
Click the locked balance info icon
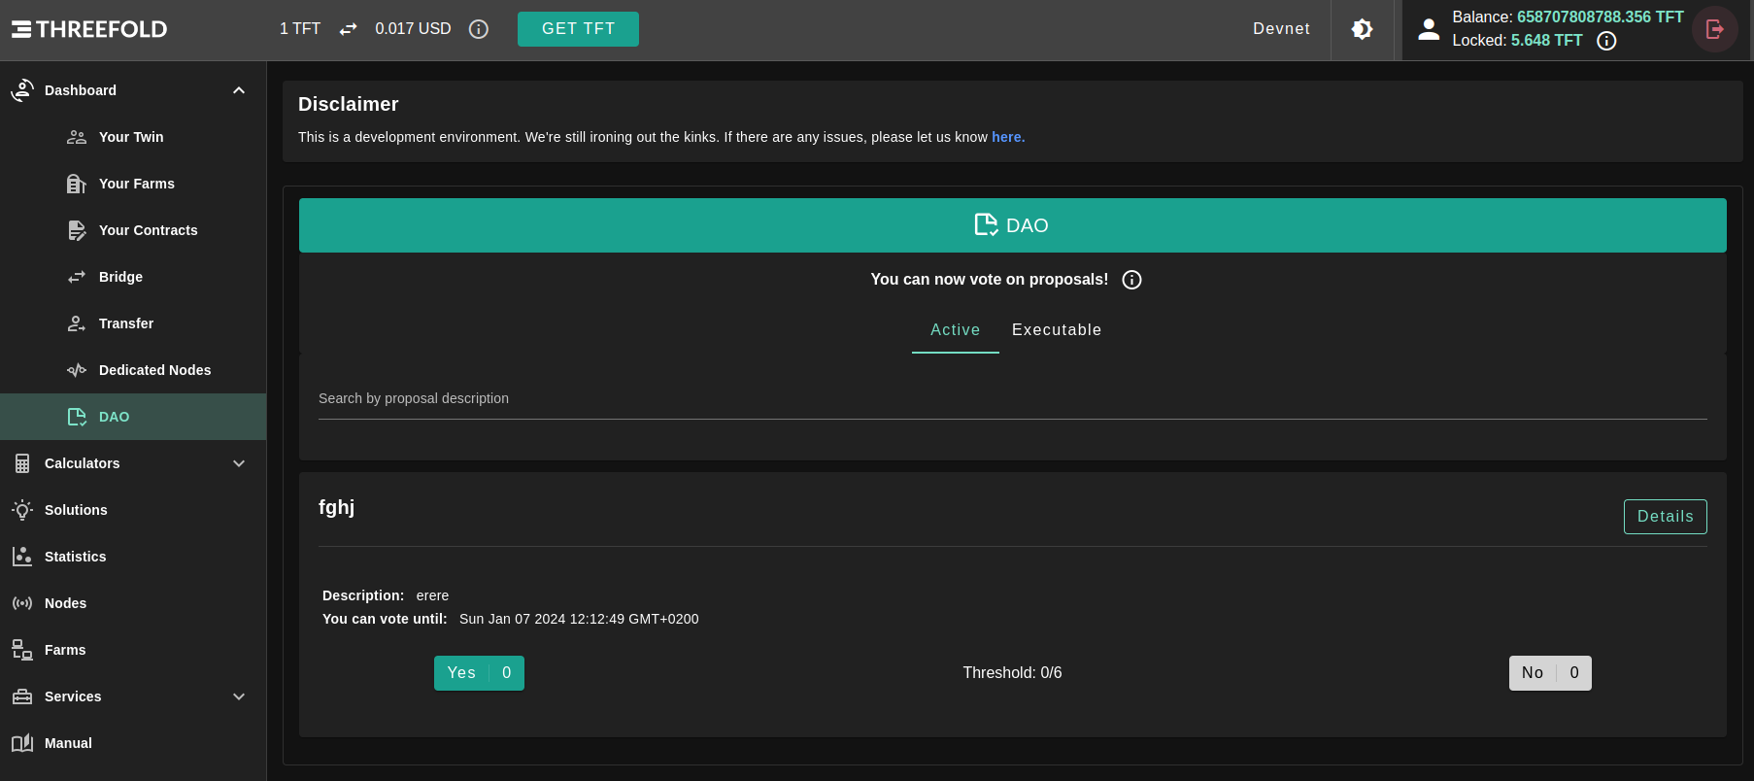(1606, 41)
